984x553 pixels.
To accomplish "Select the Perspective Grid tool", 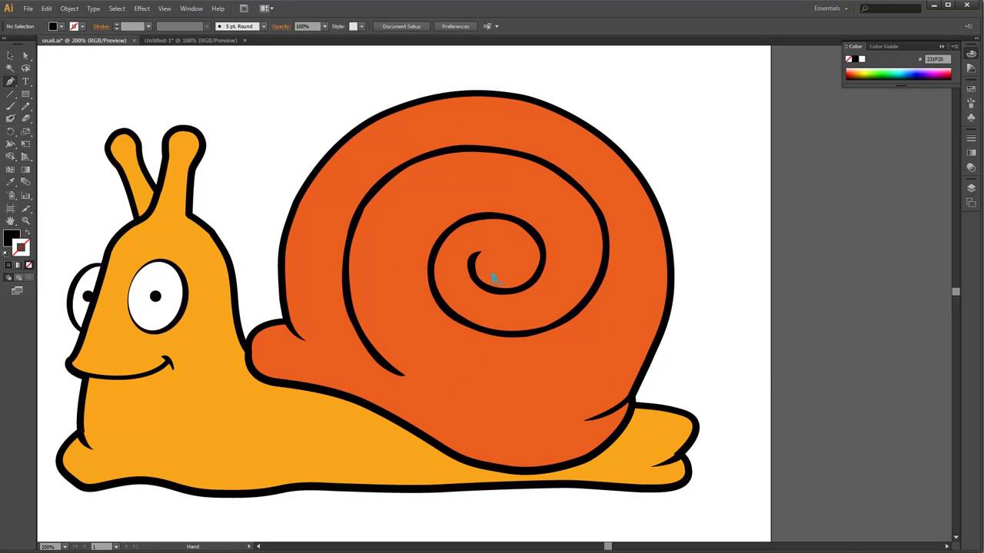I will 25,157.
